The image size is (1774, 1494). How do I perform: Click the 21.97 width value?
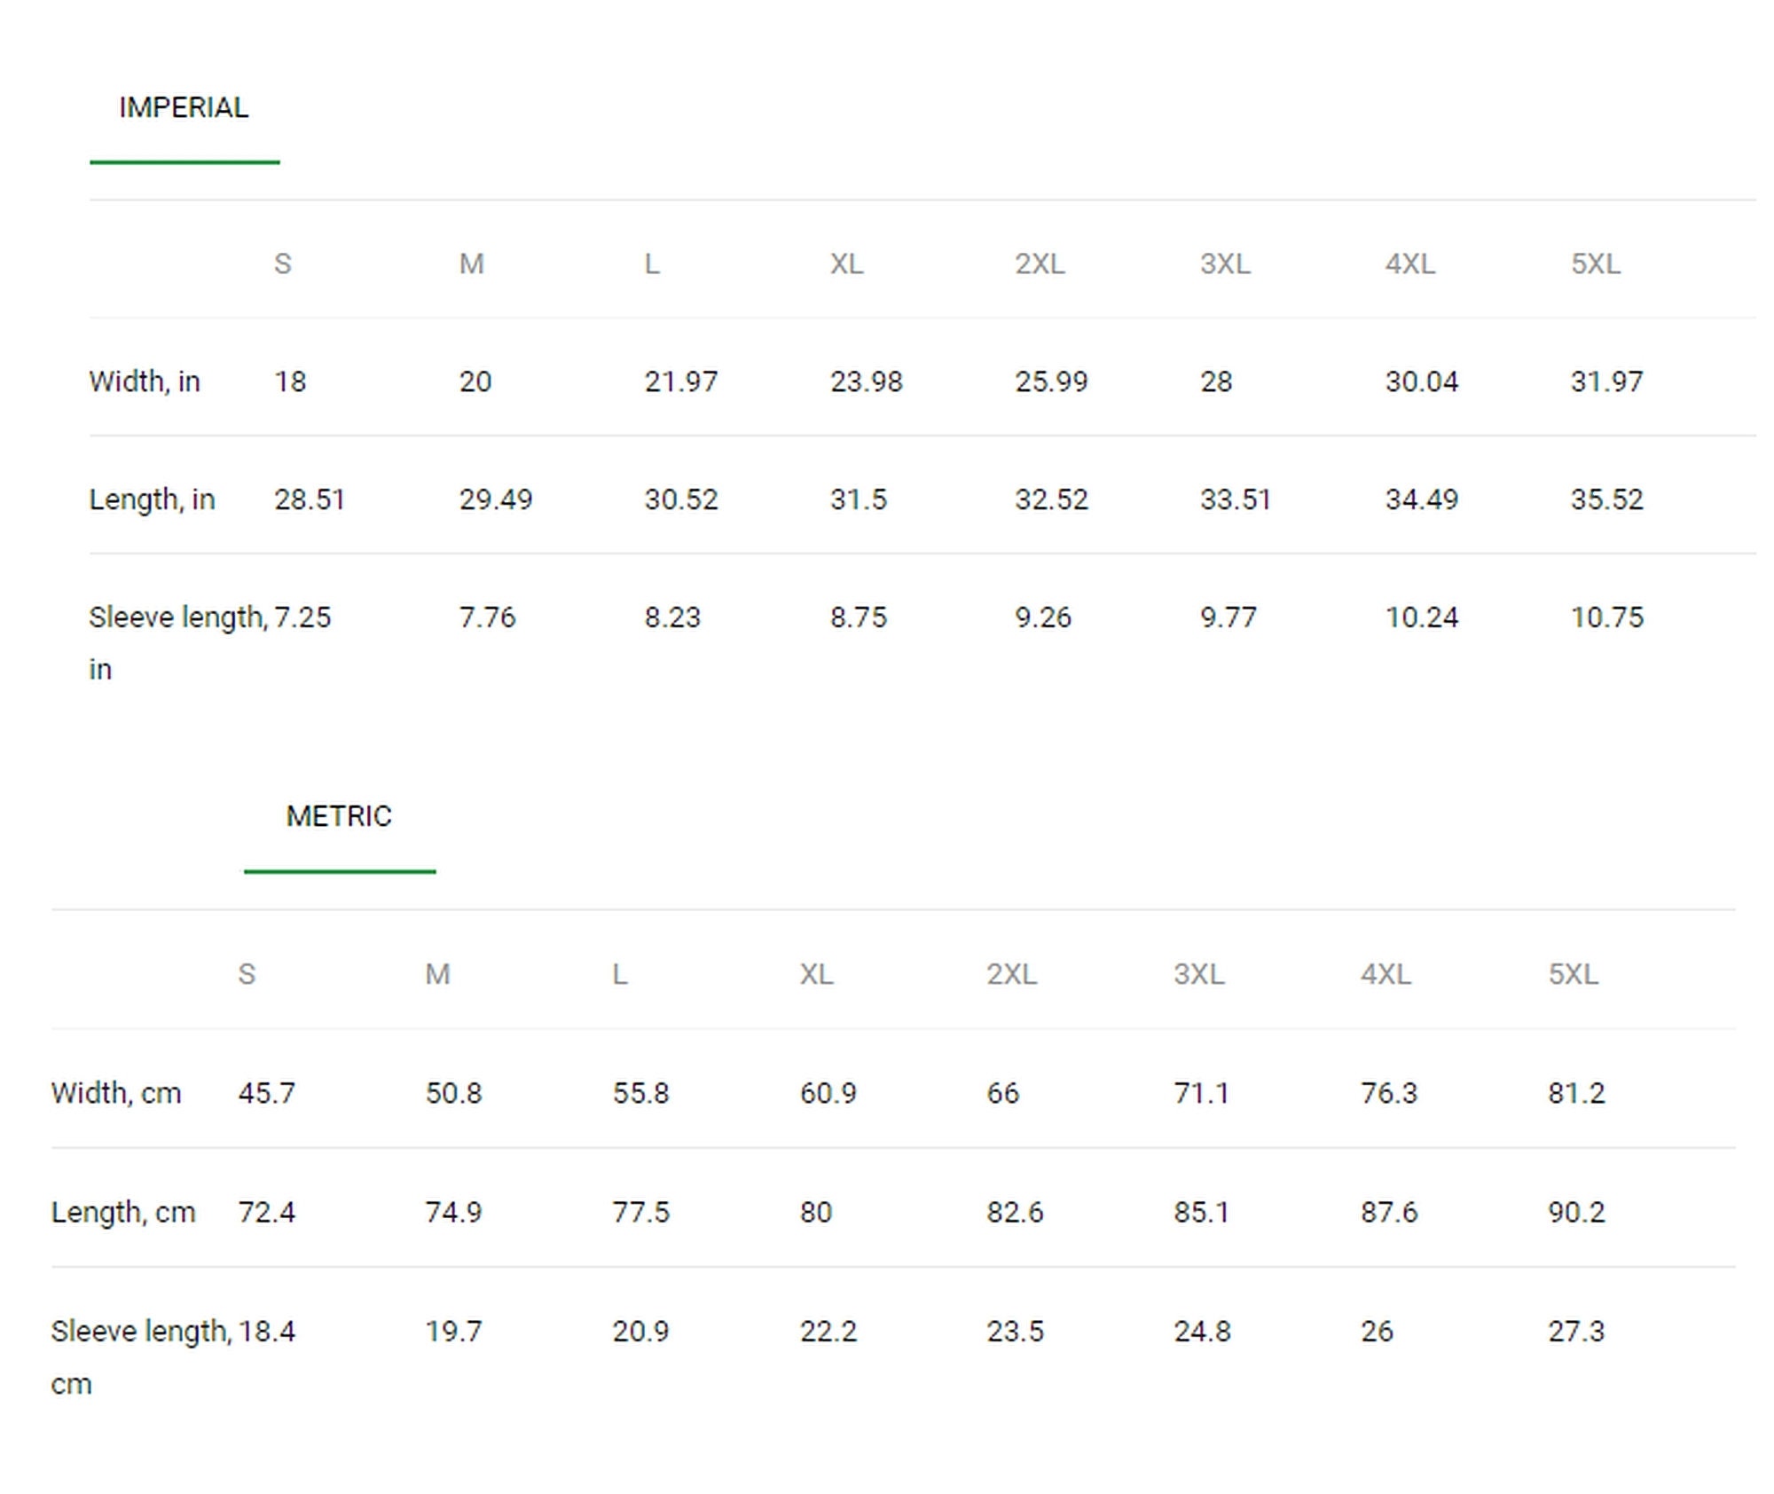(681, 381)
